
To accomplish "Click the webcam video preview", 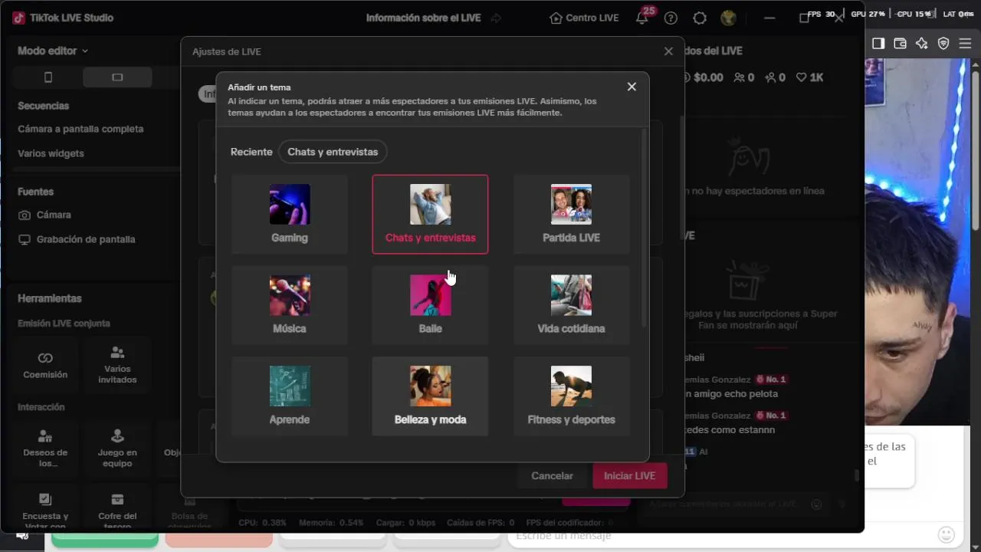I will tap(917, 242).
